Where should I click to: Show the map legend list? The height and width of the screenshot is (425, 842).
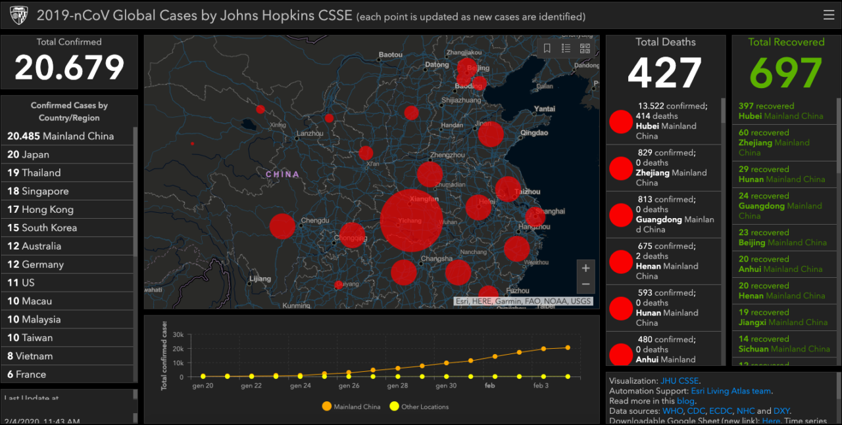[x=566, y=48]
